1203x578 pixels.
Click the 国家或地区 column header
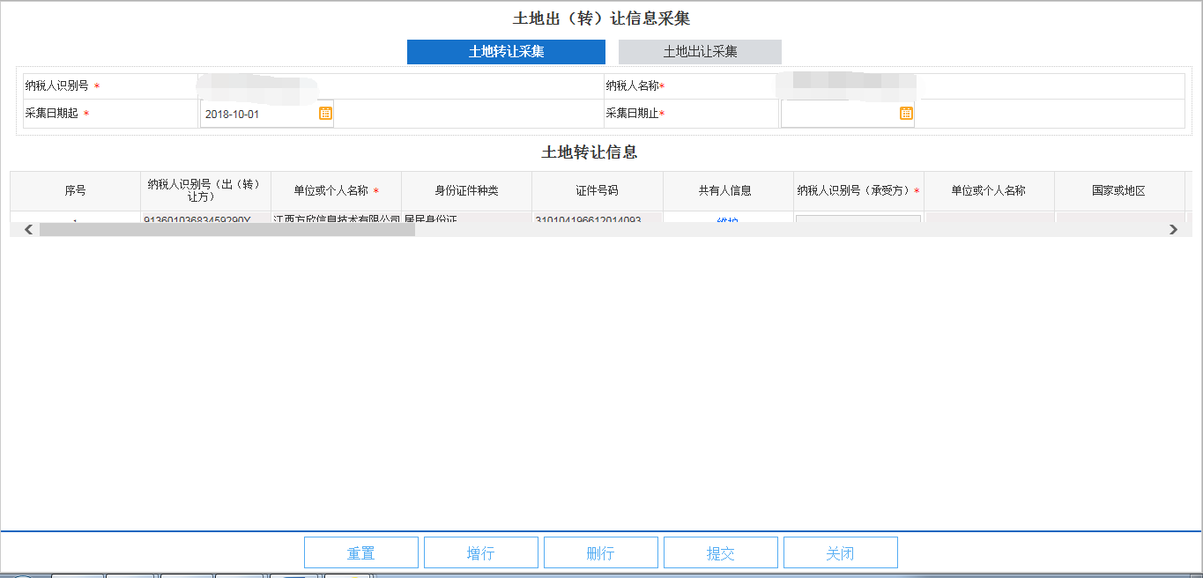click(x=1119, y=190)
